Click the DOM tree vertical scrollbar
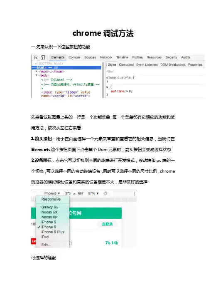The width and height of the screenshot is (206, 292). (103, 80)
